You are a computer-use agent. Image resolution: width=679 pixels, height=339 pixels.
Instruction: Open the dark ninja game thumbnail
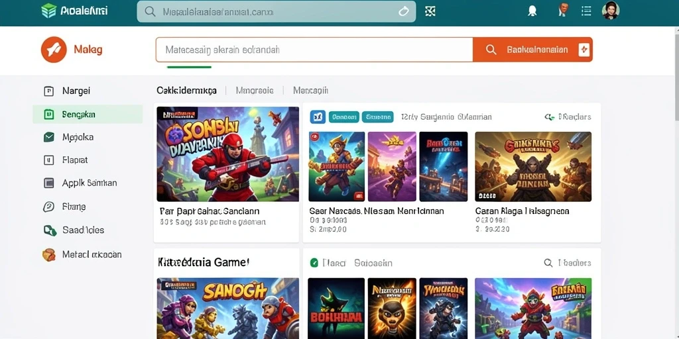coord(444,309)
